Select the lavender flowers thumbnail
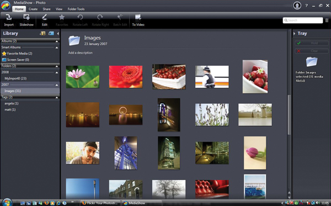 point(212,115)
